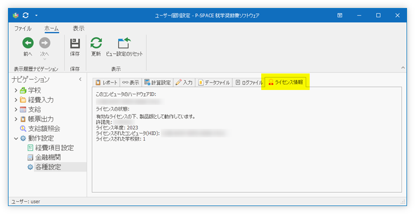Image resolution: width=415 pixels, height=214 pixels.
Task: Open the Log file (ログファイル) tab
Action: click(x=249, y=83)
